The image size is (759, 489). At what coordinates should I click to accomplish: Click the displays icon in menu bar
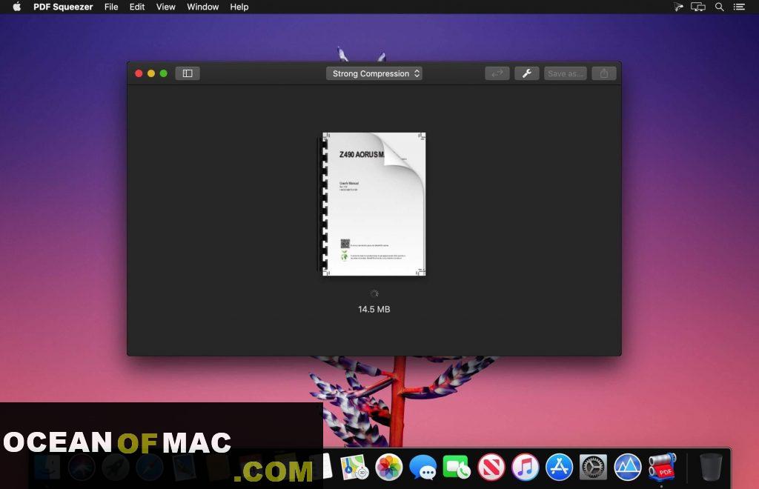pos(698,7)
